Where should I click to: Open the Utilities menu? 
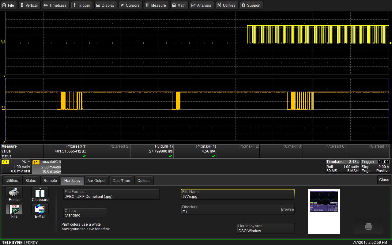(x=227, y=5)
